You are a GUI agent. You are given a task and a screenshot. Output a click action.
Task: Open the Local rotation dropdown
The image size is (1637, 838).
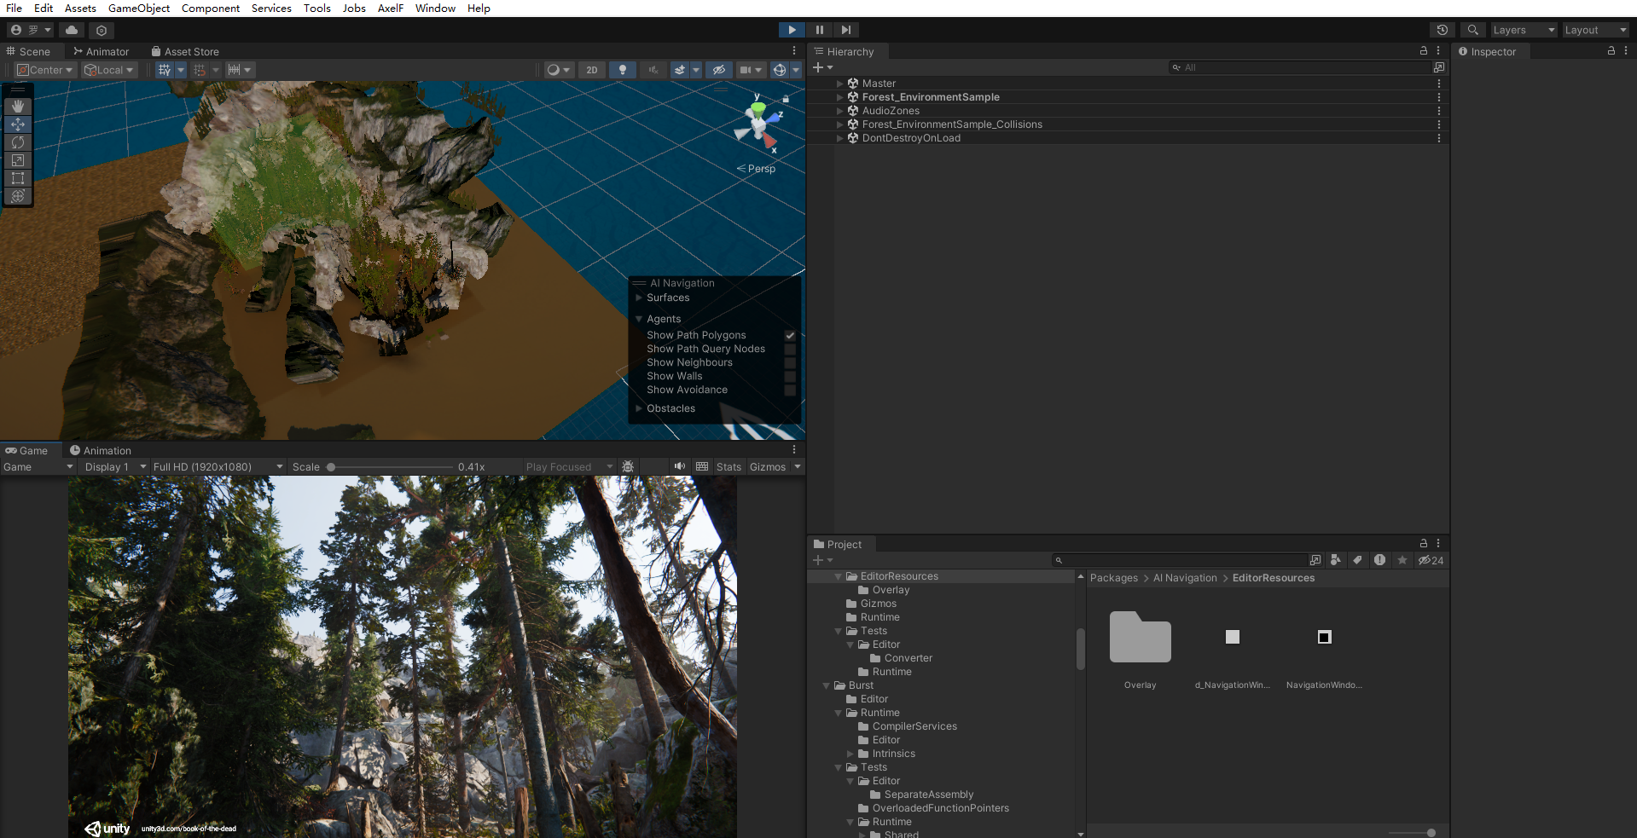[x=108, y=70]
